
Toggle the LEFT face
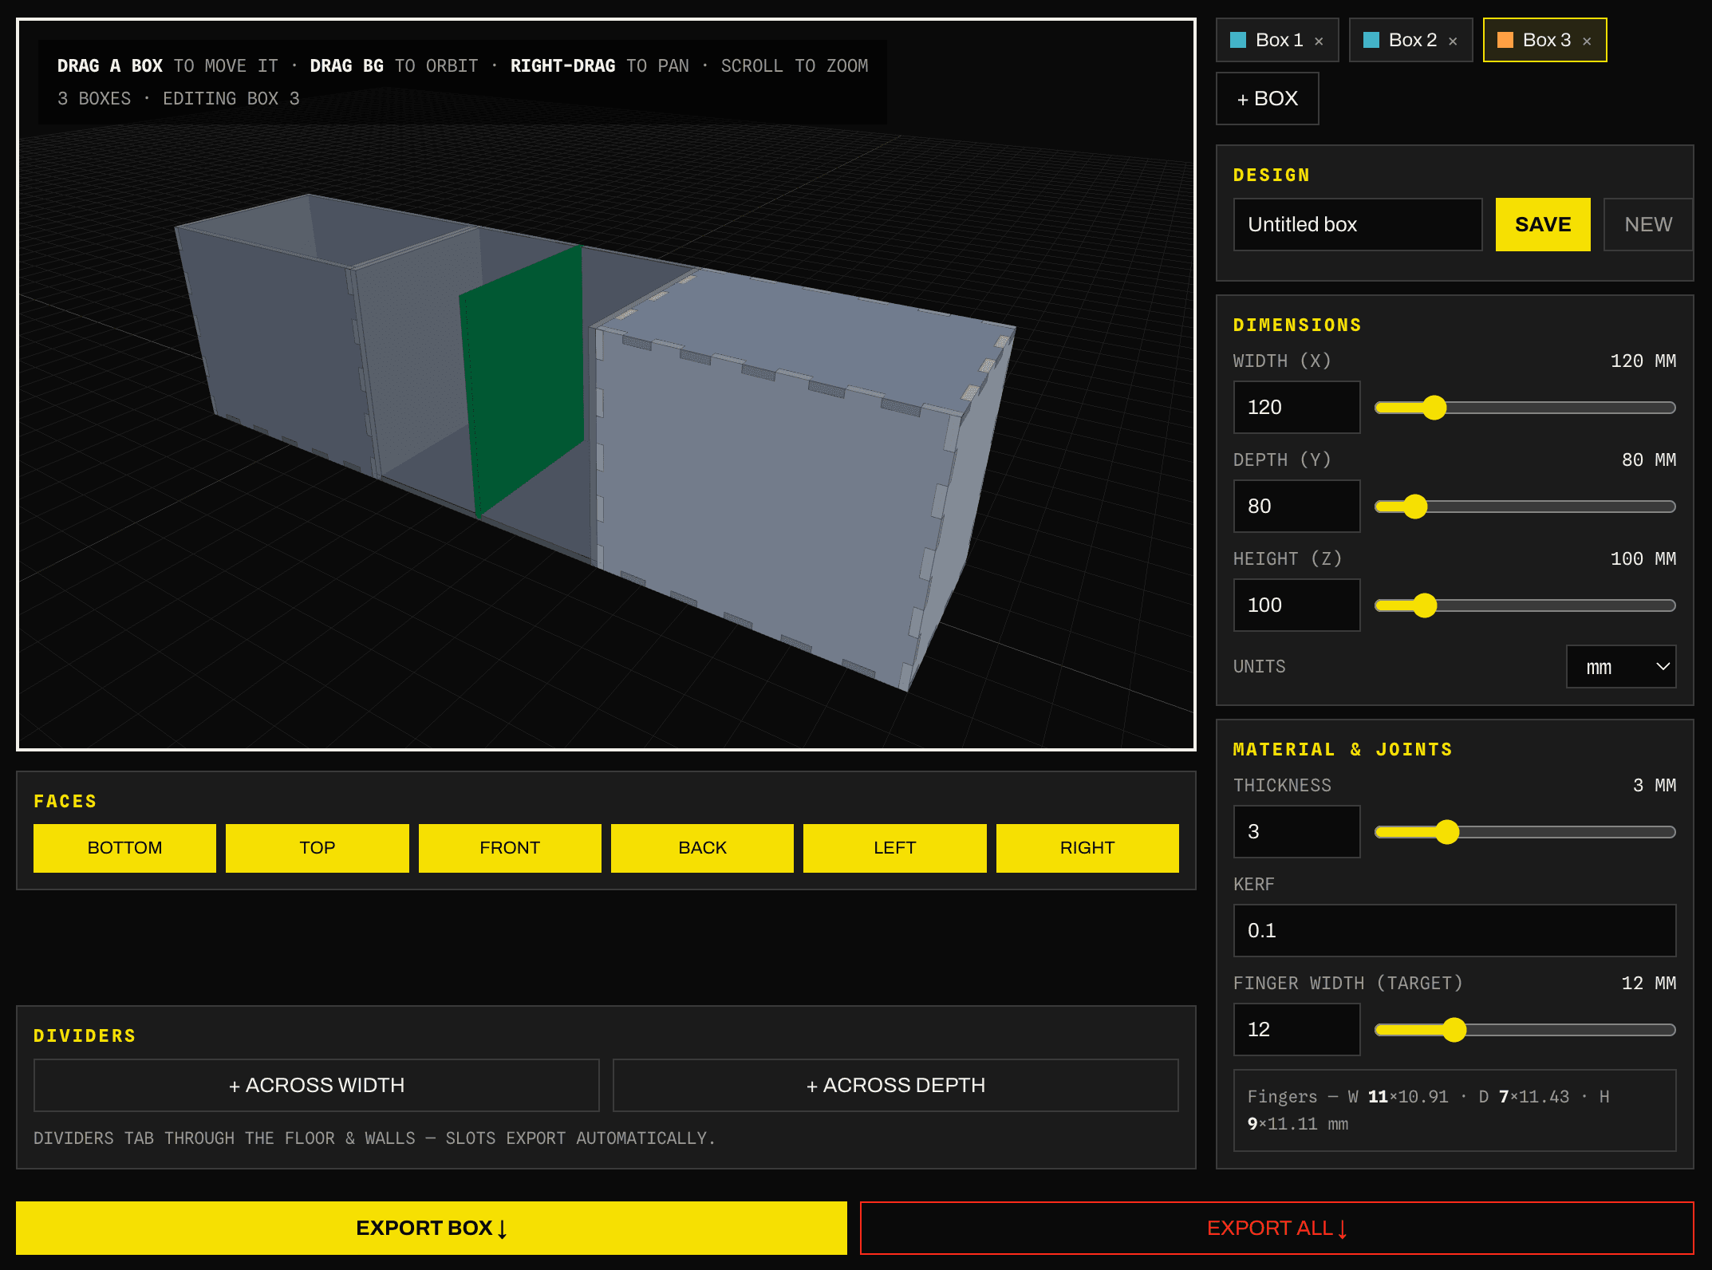(895, 848)
